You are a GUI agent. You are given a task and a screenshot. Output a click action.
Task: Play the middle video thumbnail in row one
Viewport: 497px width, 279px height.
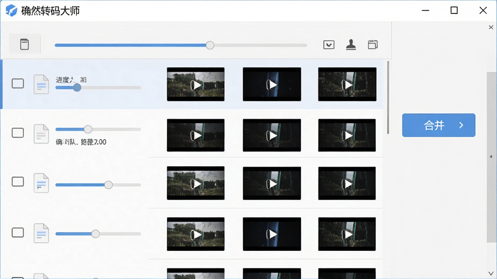tap(272, 84)
